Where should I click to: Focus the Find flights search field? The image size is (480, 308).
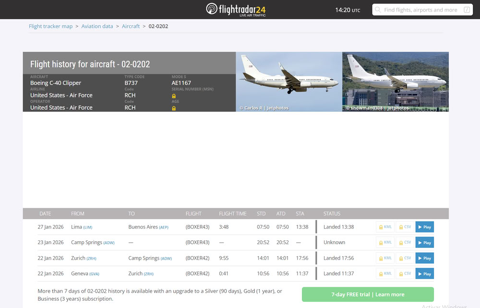click(420, 10)
